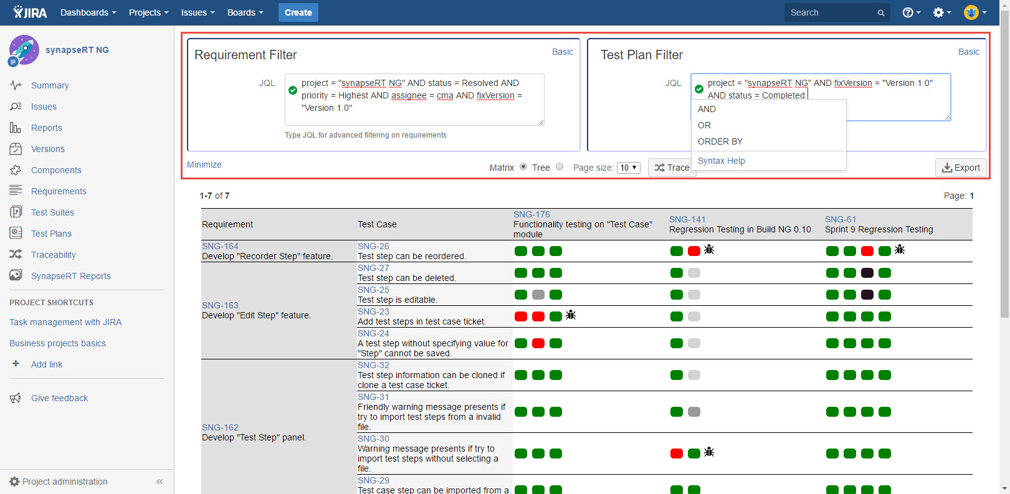Click the dark gray status block in SNG-31 row
Image resolution: width=1010 pixels, height=494 pixels.
[694, 412]
